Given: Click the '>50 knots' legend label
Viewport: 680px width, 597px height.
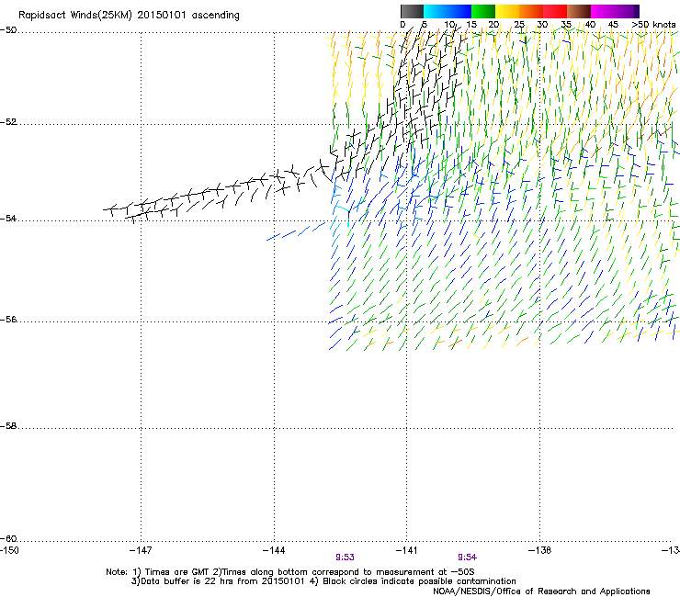Looking at the screenshot, I should click(x=653, y=25).
